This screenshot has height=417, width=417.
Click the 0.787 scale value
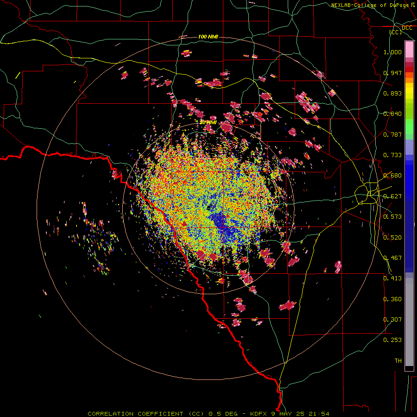[392, 134]
